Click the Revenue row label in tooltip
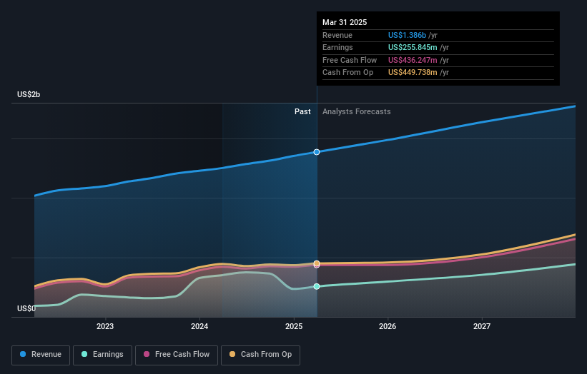This screenshot has height=374, width=587. click(x=337, y=35)
